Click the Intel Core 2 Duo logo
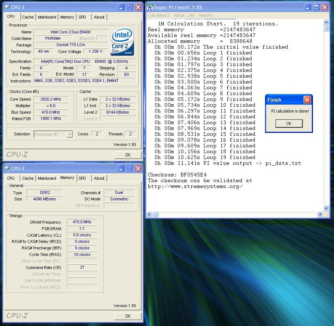Image resolution: width=334 pixels, height=326 pixels. coord(122,41)
